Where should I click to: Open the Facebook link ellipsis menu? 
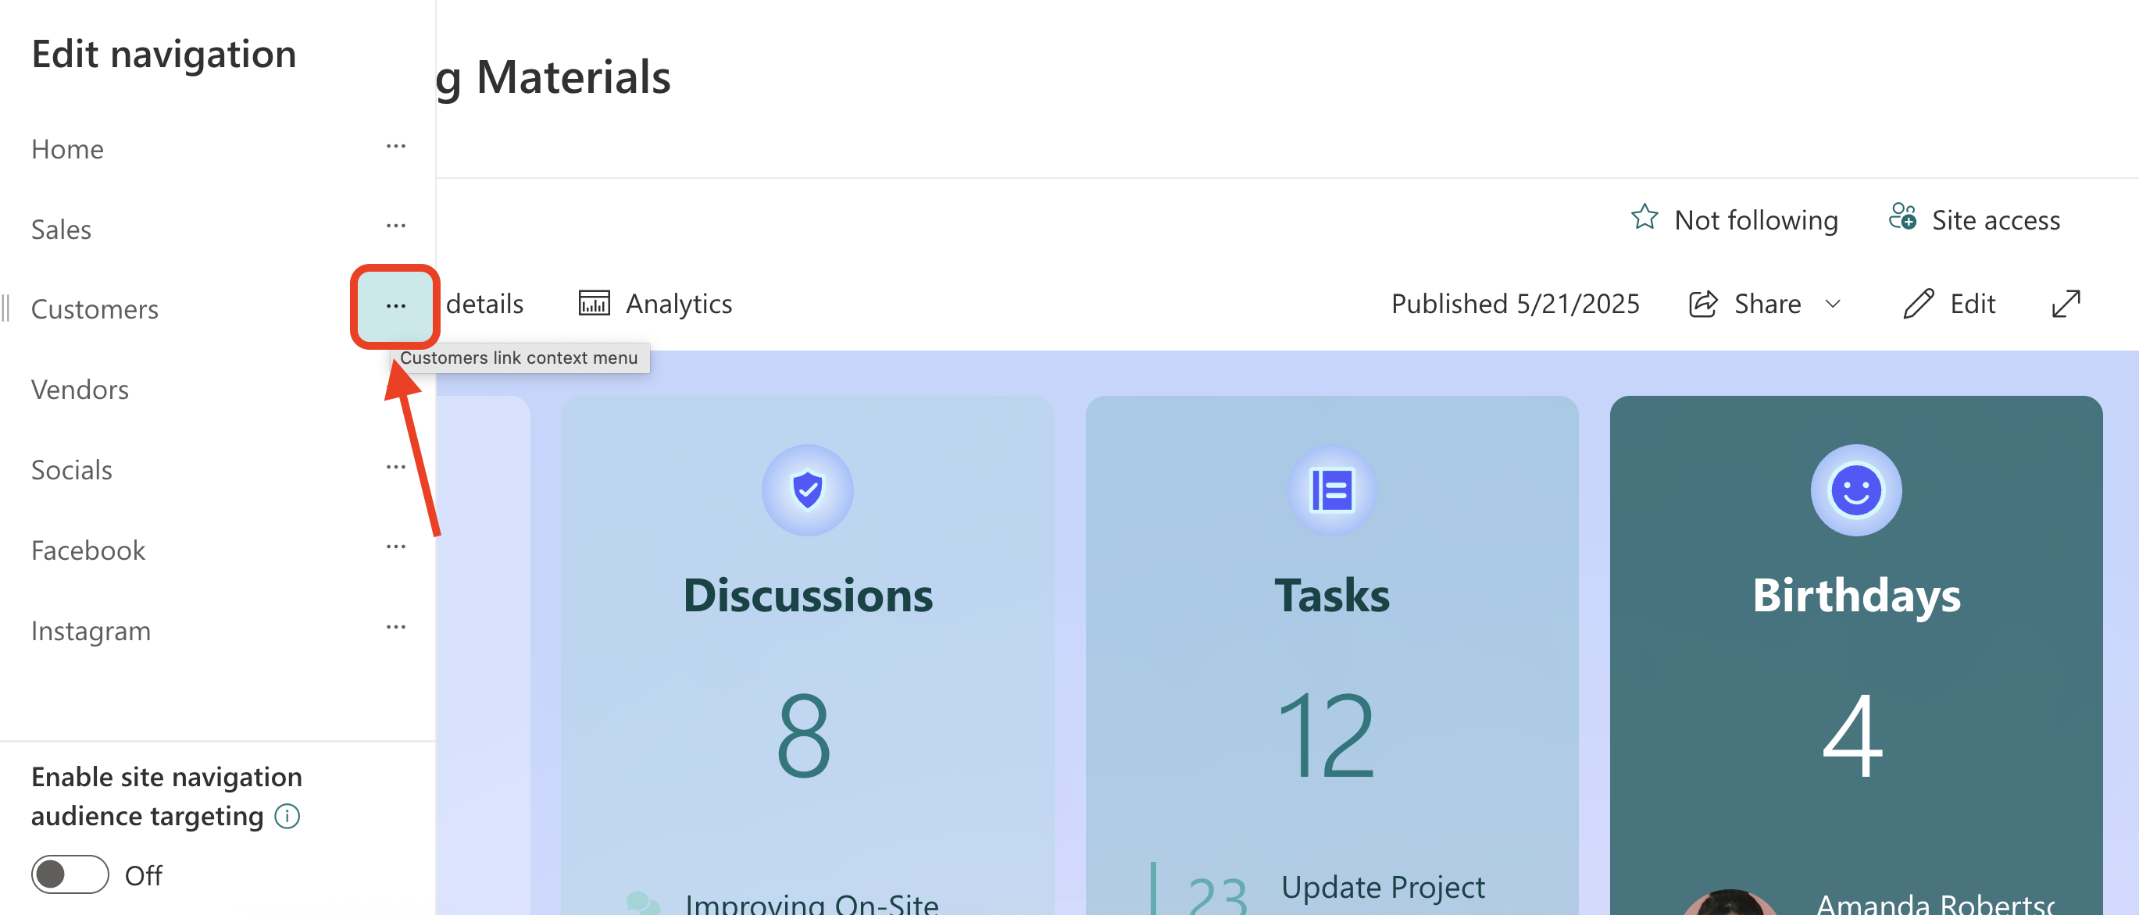pyautogui.click(x=395, y=547)
